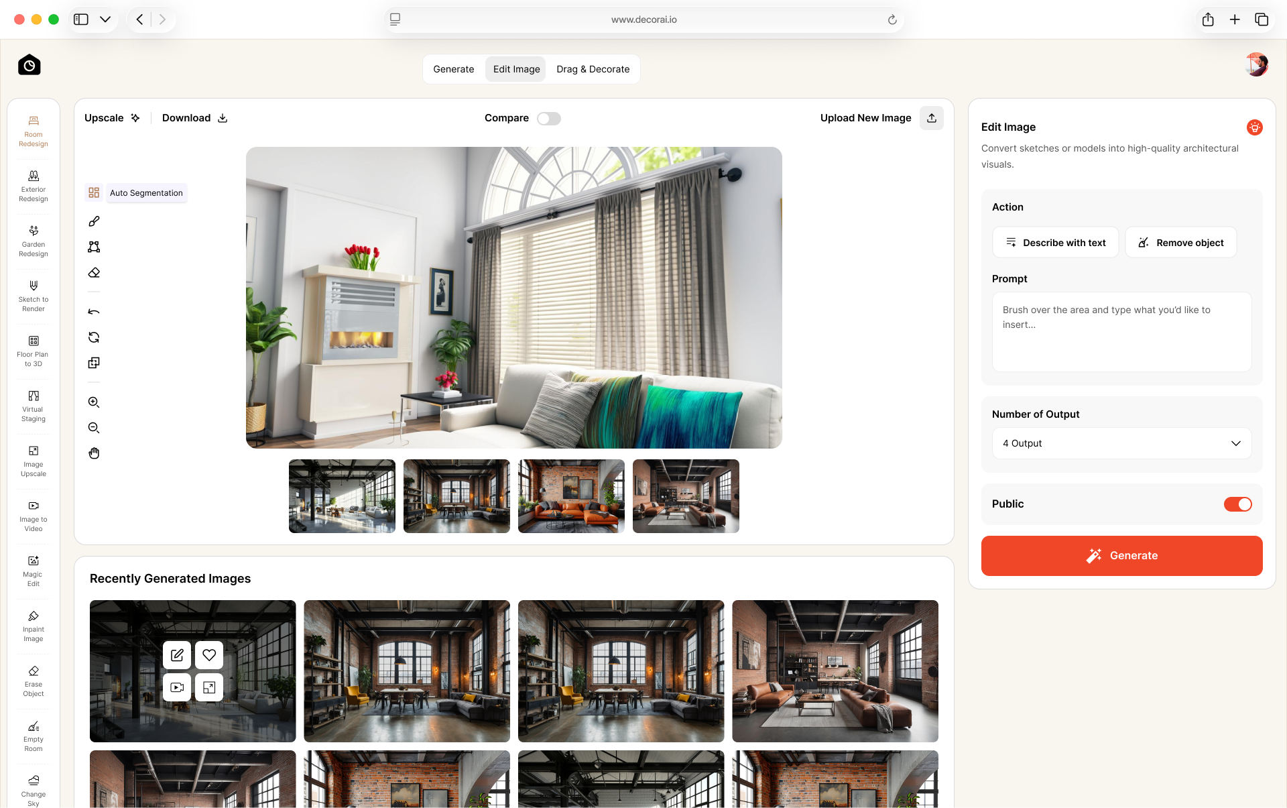Convert first recent image to video
This screenshot has height=808, width=1287.
177,687
